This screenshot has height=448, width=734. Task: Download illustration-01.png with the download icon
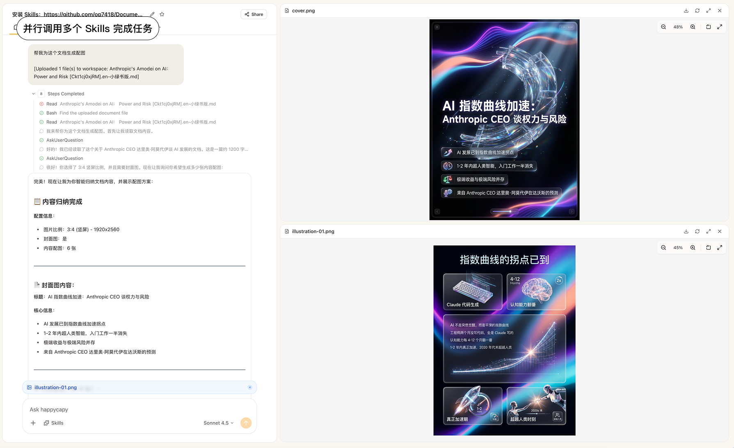click(686, 232)
